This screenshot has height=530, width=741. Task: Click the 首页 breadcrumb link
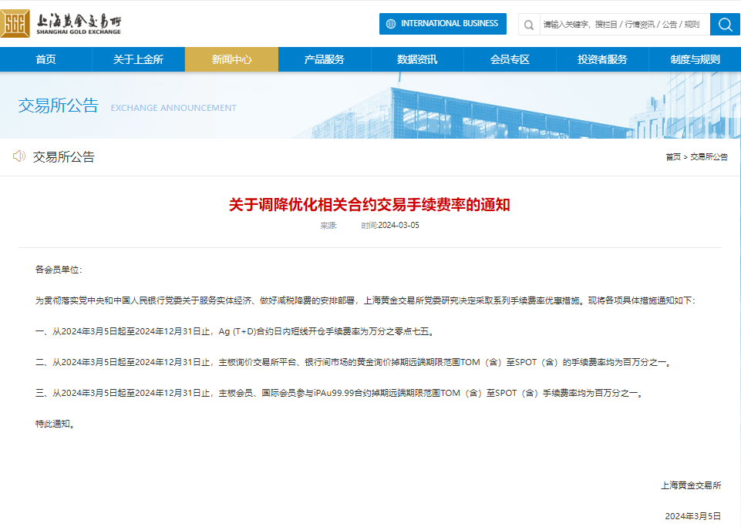pos(673,157)
